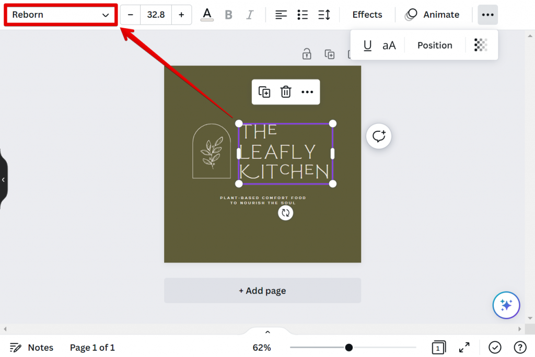Delete the selected text with the trash icon
The height and width of the screenshot is (357, 535).
[x=286, y=92]
